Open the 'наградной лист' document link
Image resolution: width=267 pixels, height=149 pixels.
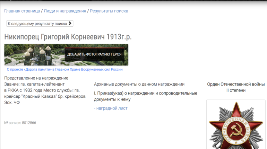point(111,108)
